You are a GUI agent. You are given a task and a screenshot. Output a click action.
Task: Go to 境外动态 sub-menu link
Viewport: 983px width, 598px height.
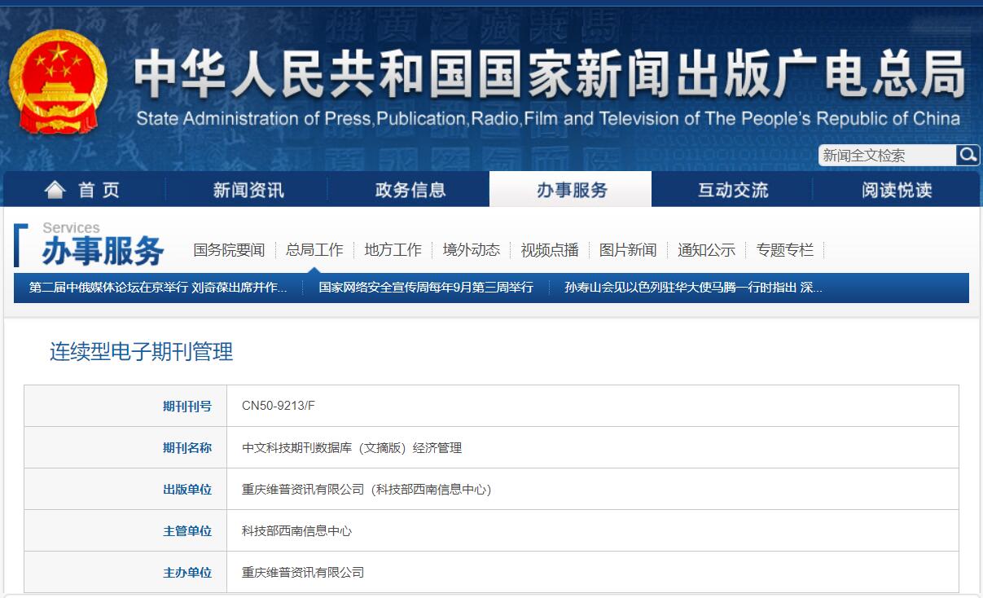[472, 250]
